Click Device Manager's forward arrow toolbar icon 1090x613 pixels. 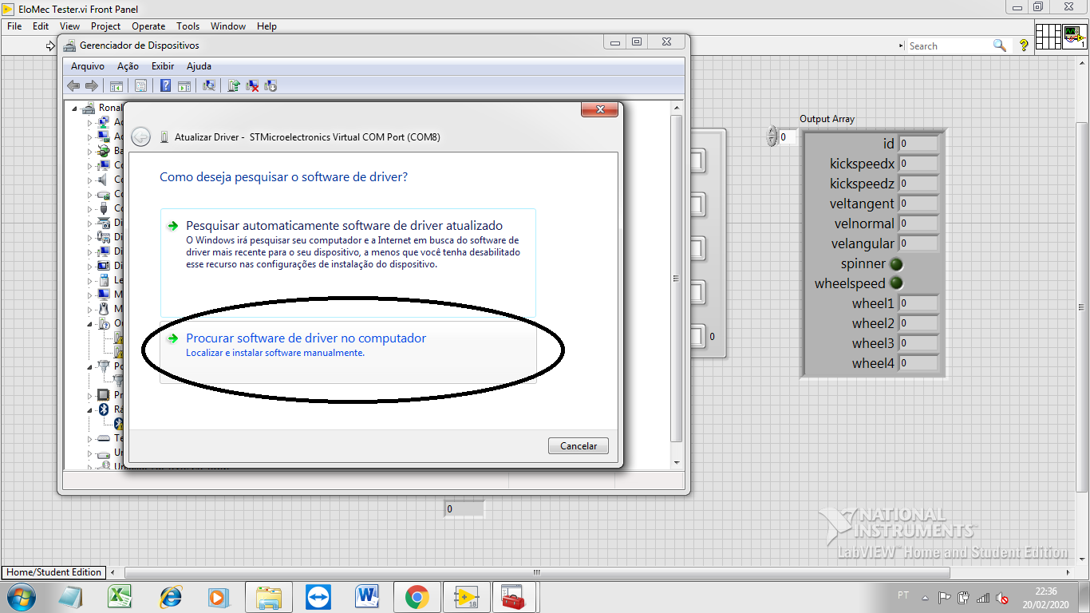[x=92, y=85]
